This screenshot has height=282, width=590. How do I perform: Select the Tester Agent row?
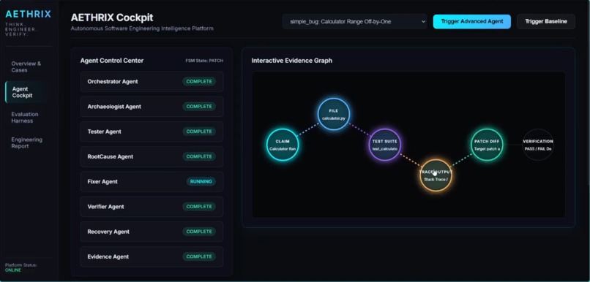point(152,132)
